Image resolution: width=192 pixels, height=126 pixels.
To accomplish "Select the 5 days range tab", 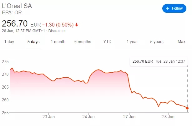I will tap(33, 41).
